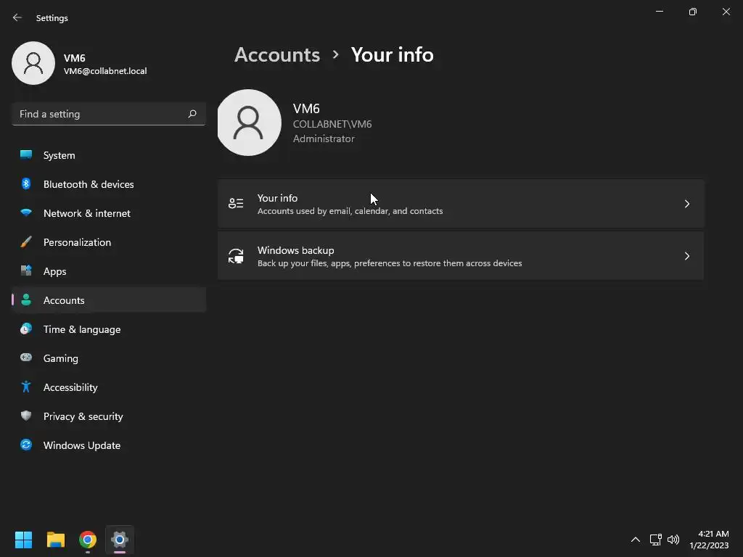Screen dimensions: 743x557
Task: Click the Accessibility figure icon
Action: coord(26,387)
